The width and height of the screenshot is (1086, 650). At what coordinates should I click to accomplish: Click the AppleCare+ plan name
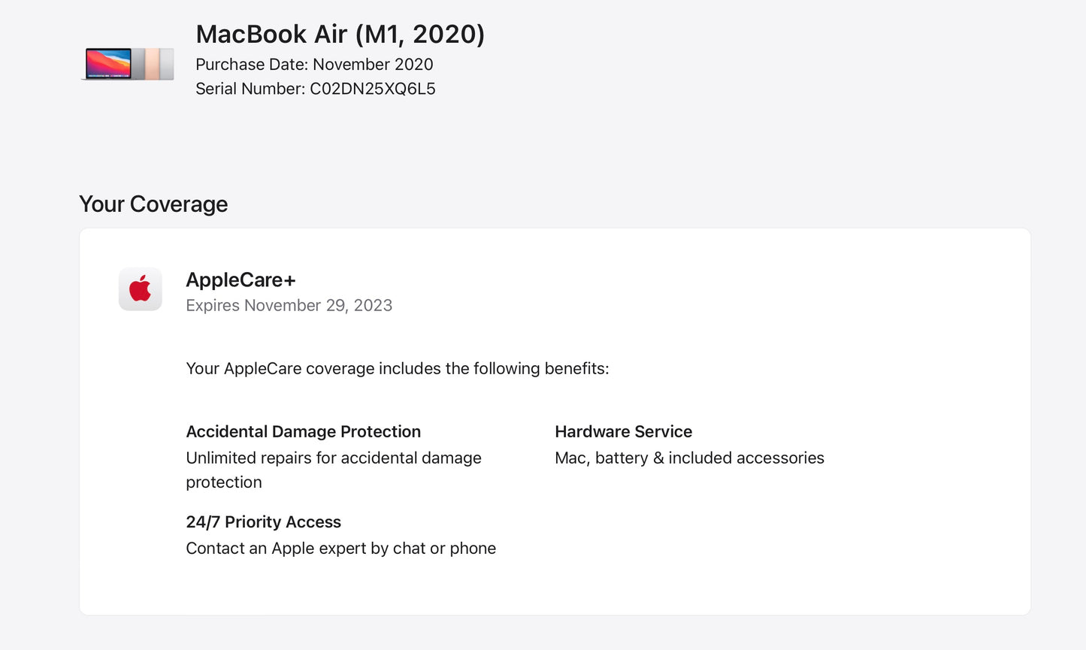(240, 280)
